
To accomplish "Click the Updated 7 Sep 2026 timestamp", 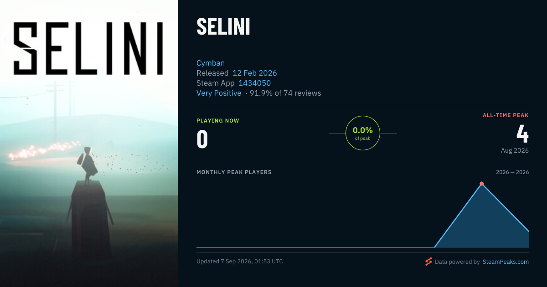I will click(240, 261).
